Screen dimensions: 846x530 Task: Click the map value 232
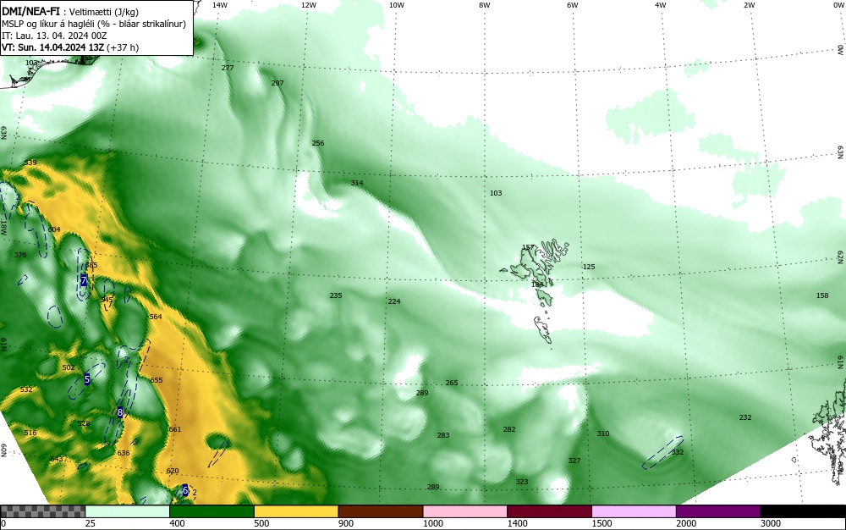(x=745, y=417)
